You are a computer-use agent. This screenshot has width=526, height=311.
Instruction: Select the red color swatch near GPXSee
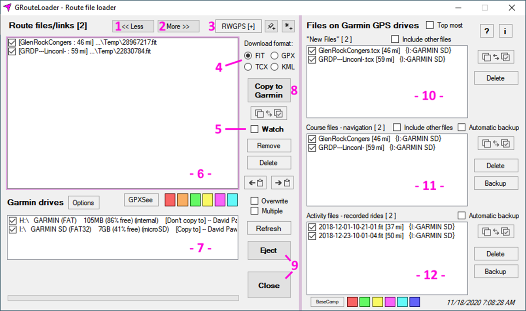(x=170, y=200)
